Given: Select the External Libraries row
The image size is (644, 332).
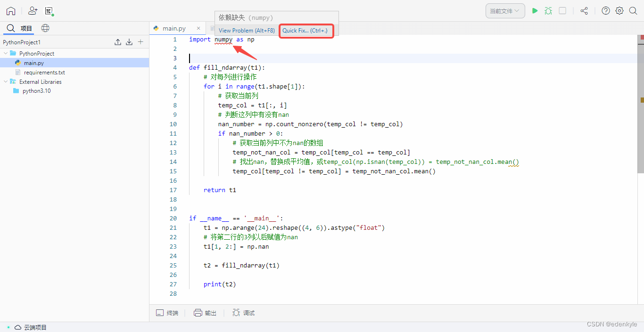Looking at the screenshot, I should tap(74, 81).
